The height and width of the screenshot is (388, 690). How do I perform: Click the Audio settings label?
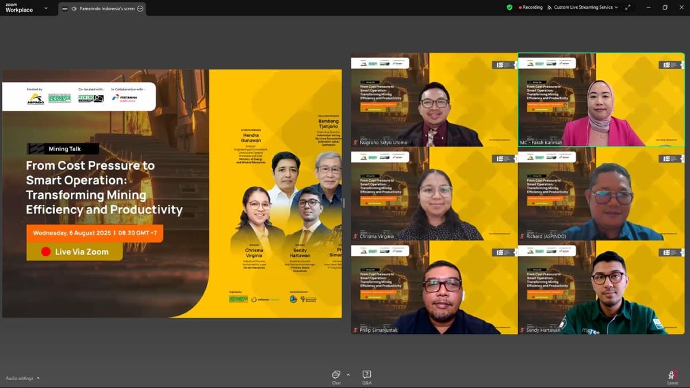20,378
